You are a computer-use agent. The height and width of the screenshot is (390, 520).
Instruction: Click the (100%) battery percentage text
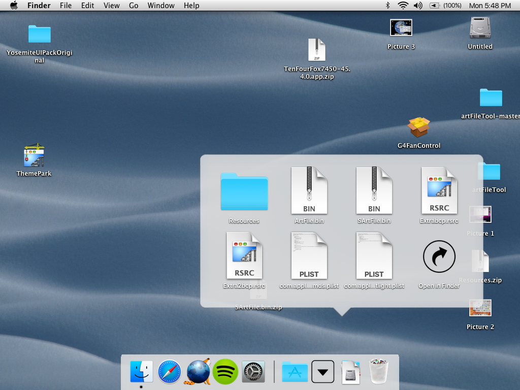(x=452, y=6)
